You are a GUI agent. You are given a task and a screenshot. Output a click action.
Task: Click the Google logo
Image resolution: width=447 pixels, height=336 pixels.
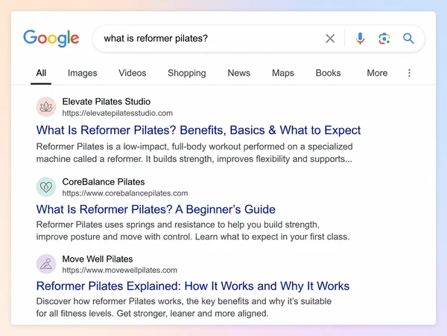point(51,38)
